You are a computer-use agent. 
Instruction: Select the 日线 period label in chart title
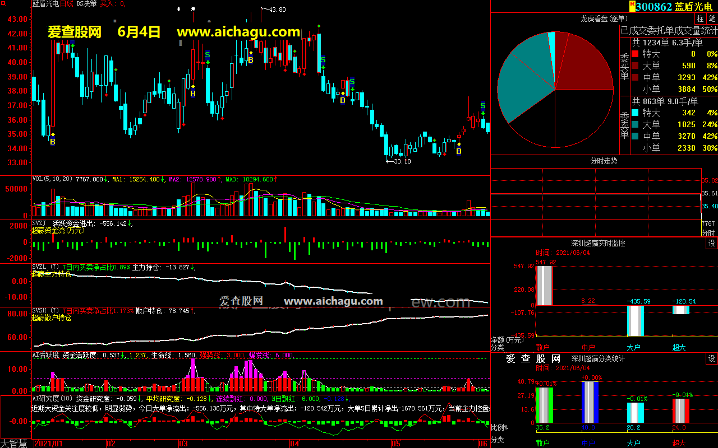pyautogui.click(x=66, y=3)
